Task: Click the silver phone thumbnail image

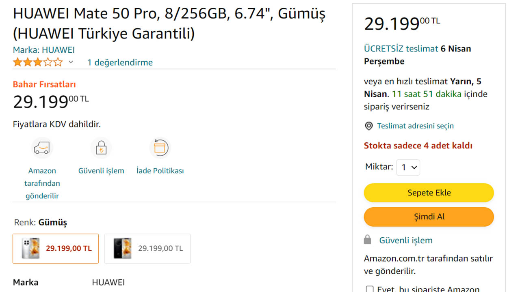Action: click(31, 248)
